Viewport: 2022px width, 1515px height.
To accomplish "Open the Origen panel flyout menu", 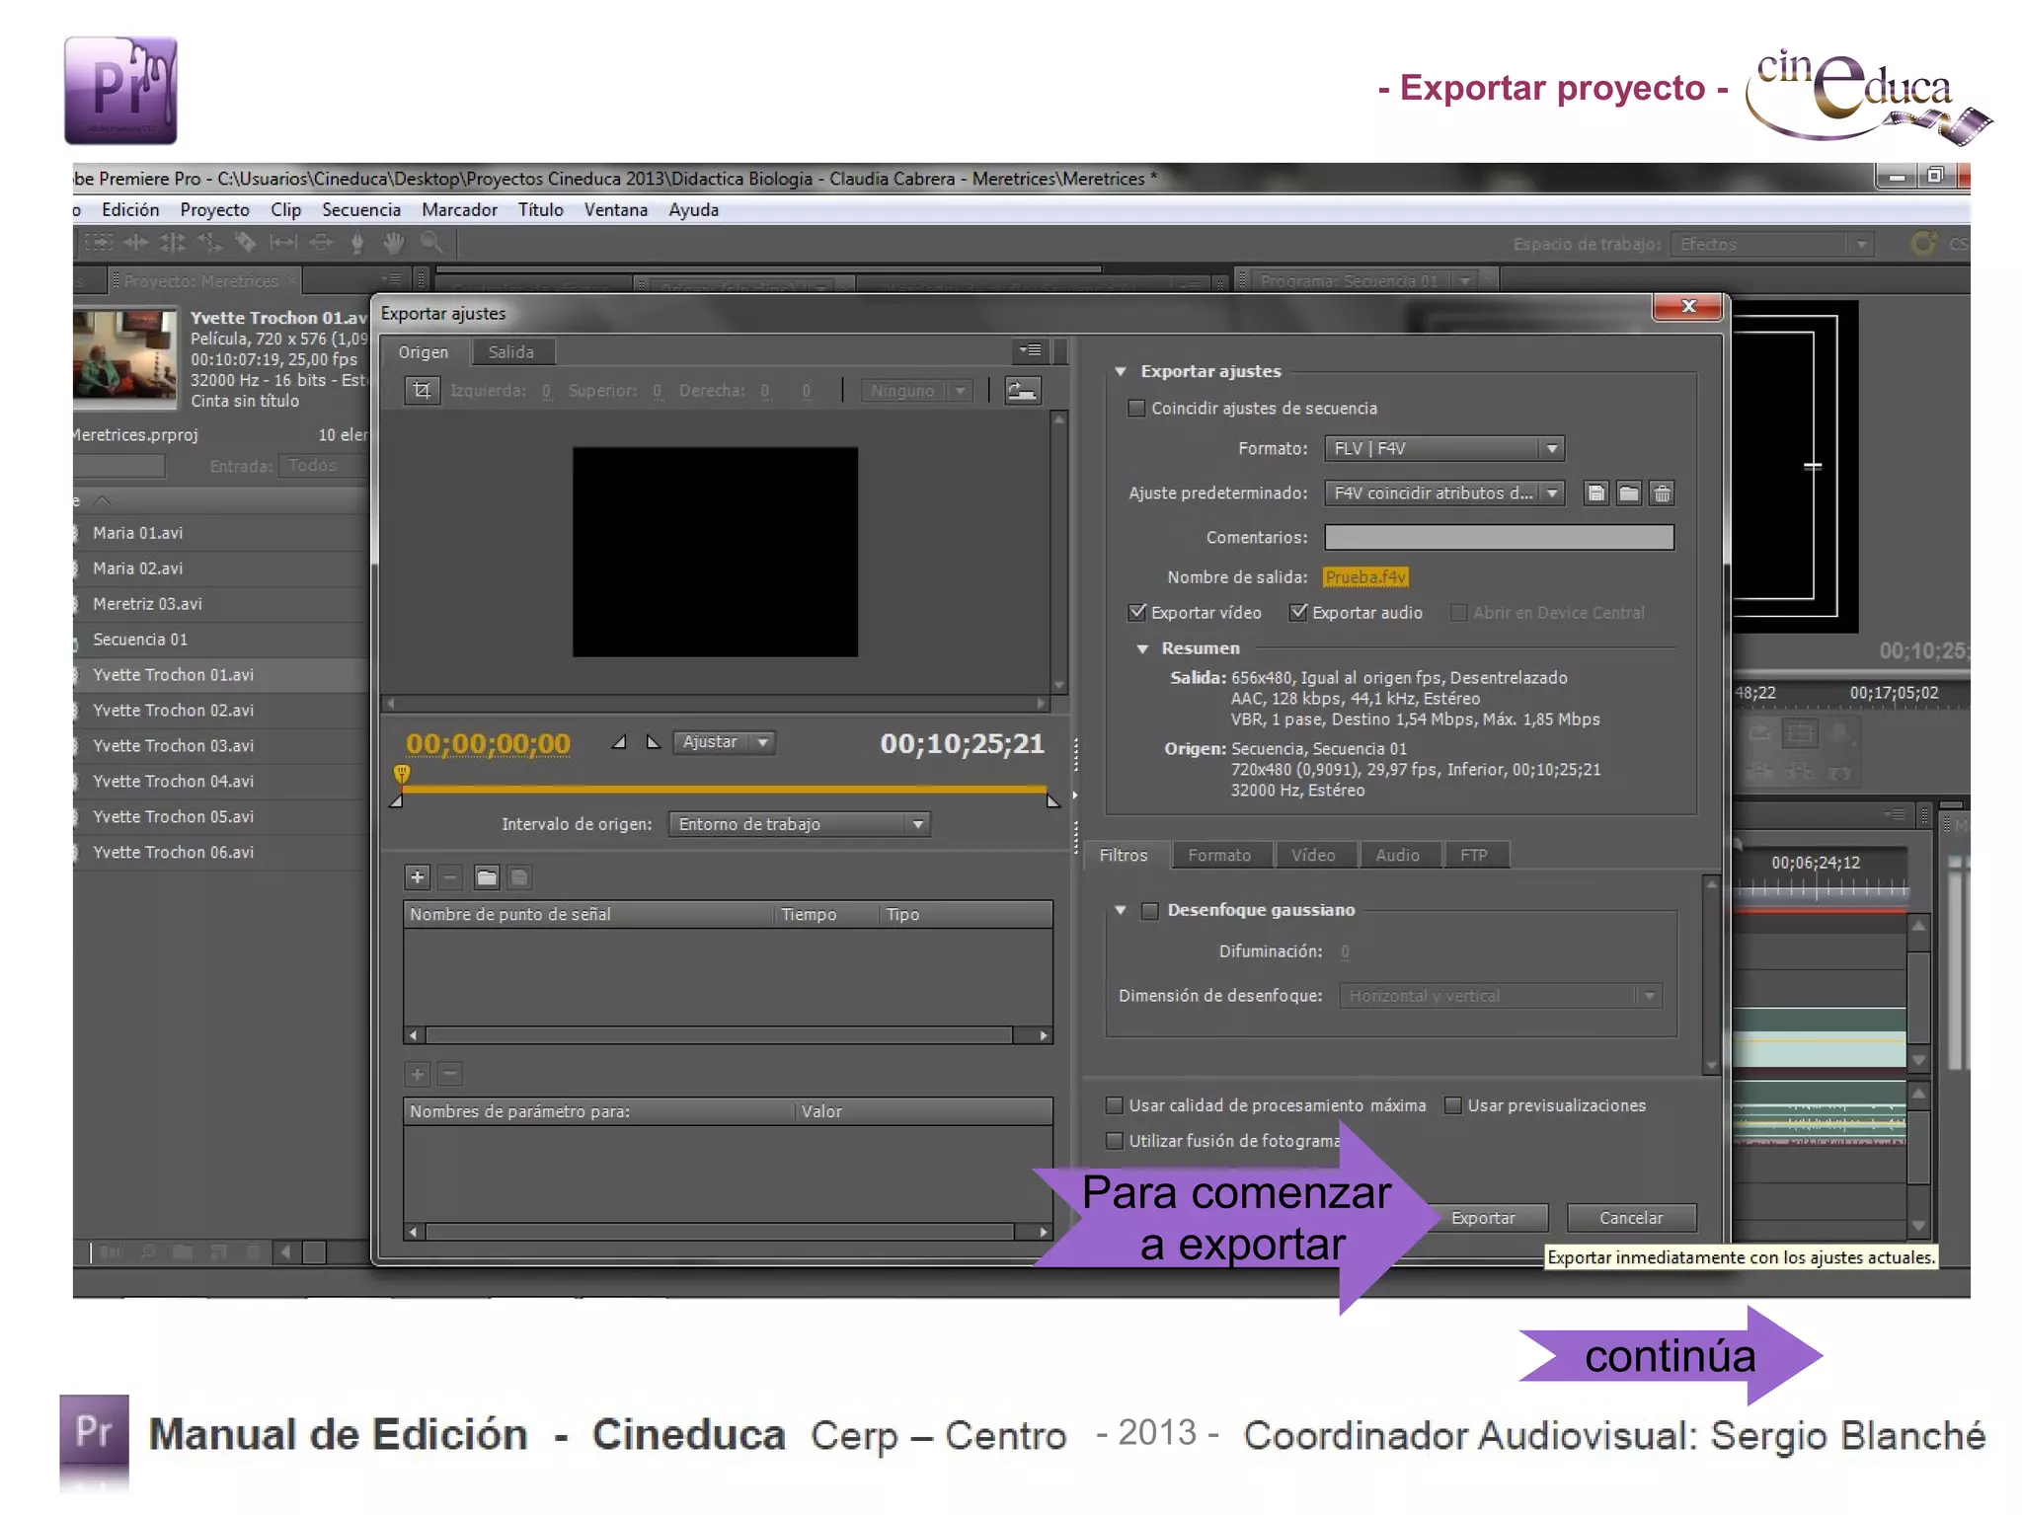I will click(x=1030, y=350).
